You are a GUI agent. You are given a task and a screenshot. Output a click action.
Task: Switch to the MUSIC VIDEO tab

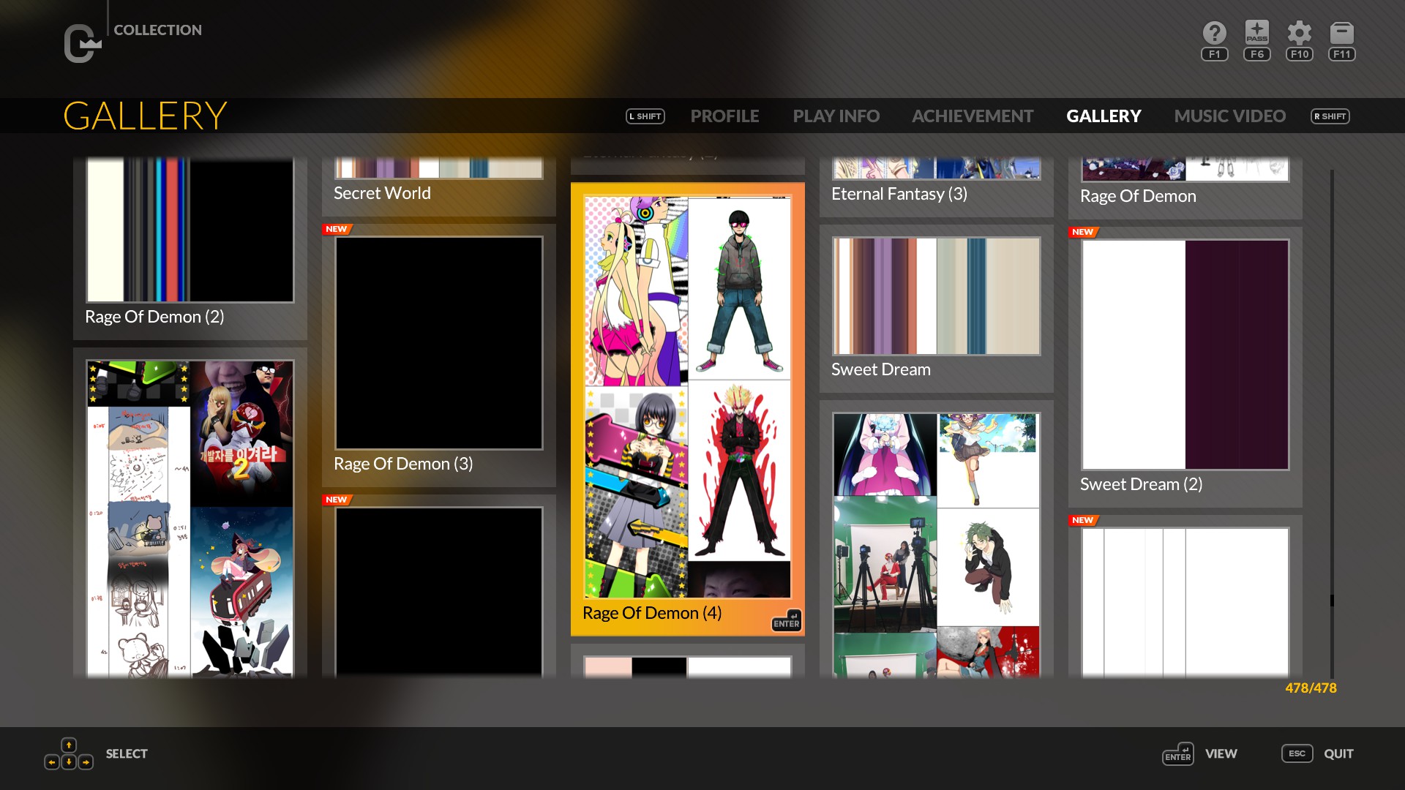[x=1230, y=116]
